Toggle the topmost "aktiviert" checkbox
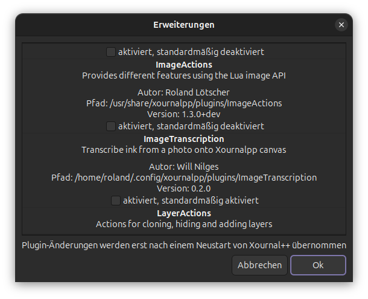The image size is (368, 299). [111, 52]
